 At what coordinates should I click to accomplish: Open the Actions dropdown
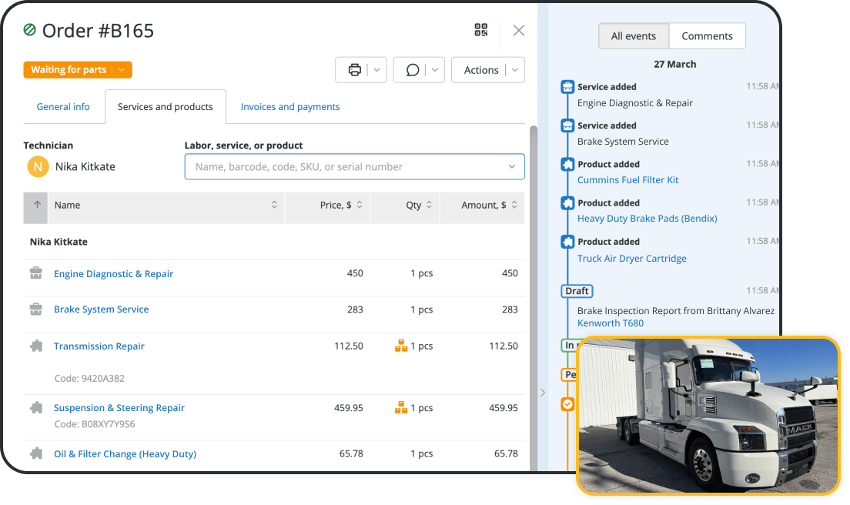coord(488,69)
